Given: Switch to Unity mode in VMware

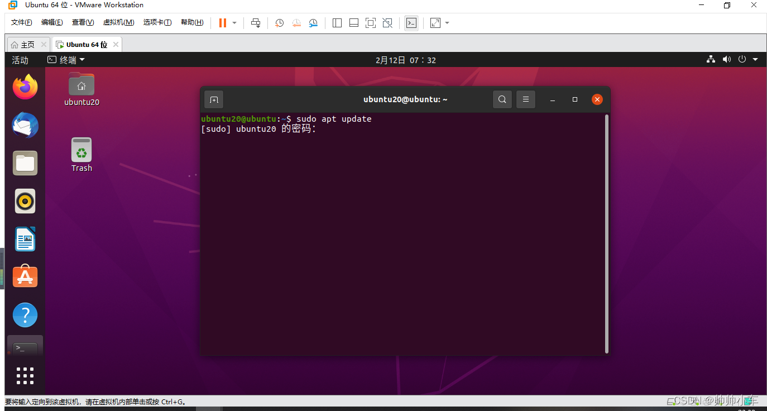Looking at the screenshot, I should (387, 23).
